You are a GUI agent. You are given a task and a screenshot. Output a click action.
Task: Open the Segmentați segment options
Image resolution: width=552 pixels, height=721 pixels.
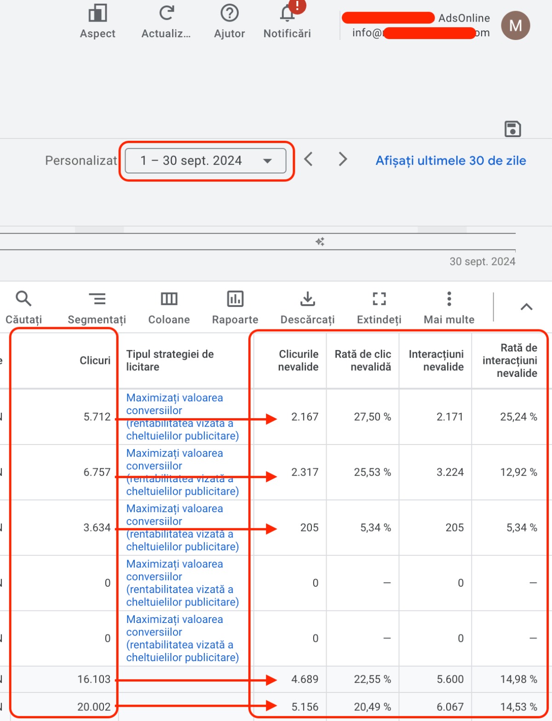(97, 307)
